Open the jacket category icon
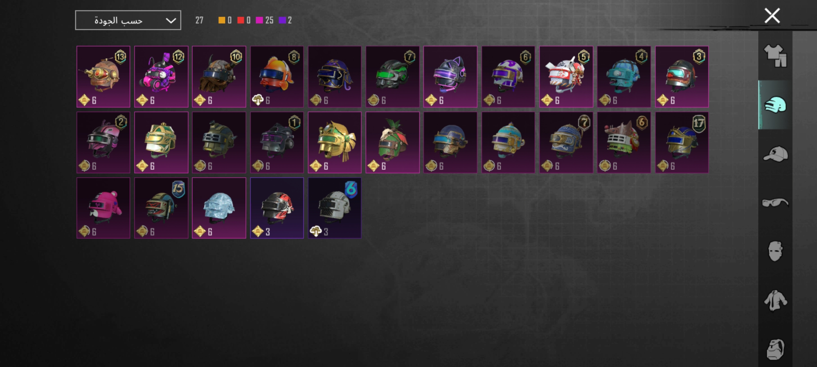The image size is (817, 367). pyautogui.click(x=775, y=300)
